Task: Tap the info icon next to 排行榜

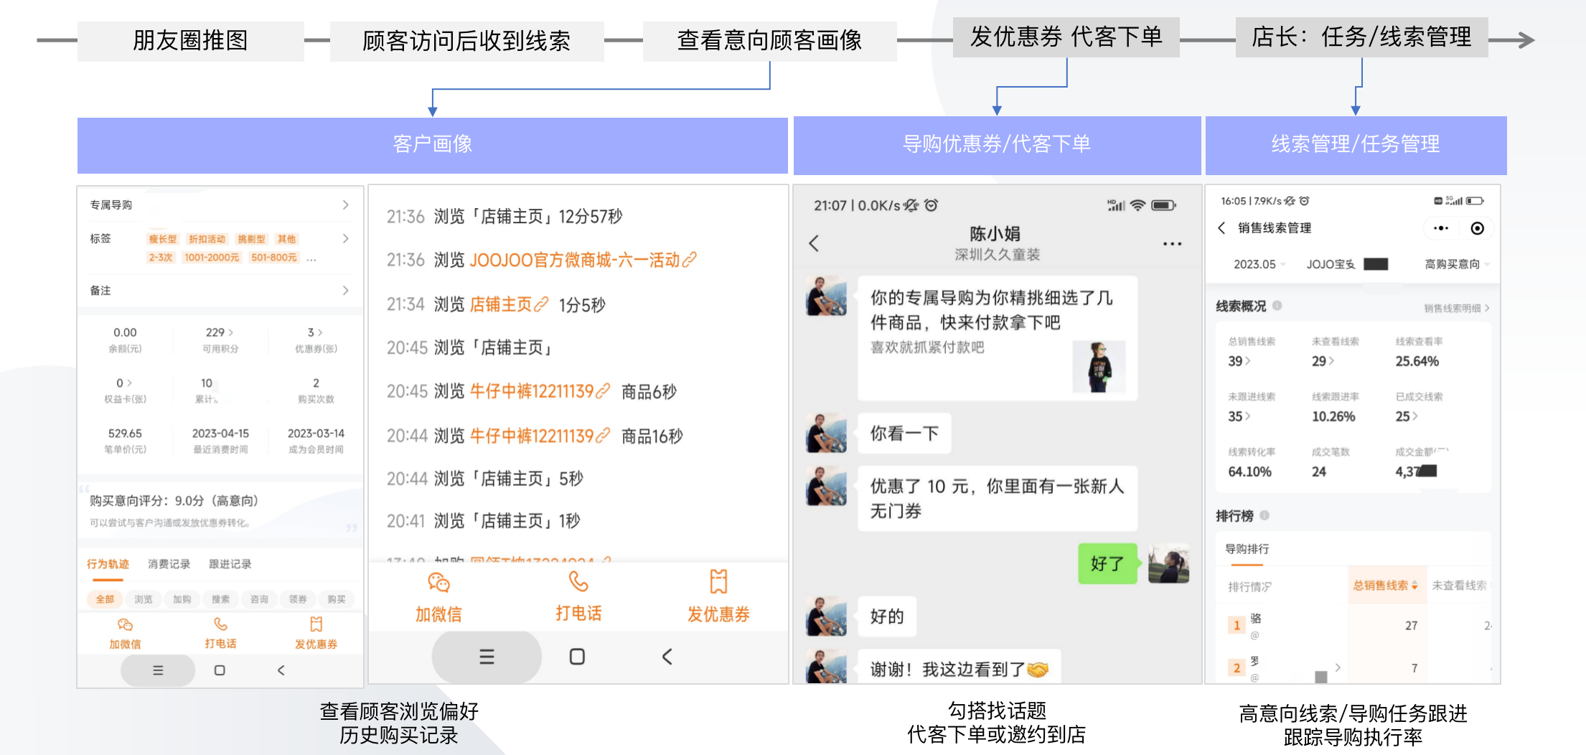Action: (x=1264, y=515)
